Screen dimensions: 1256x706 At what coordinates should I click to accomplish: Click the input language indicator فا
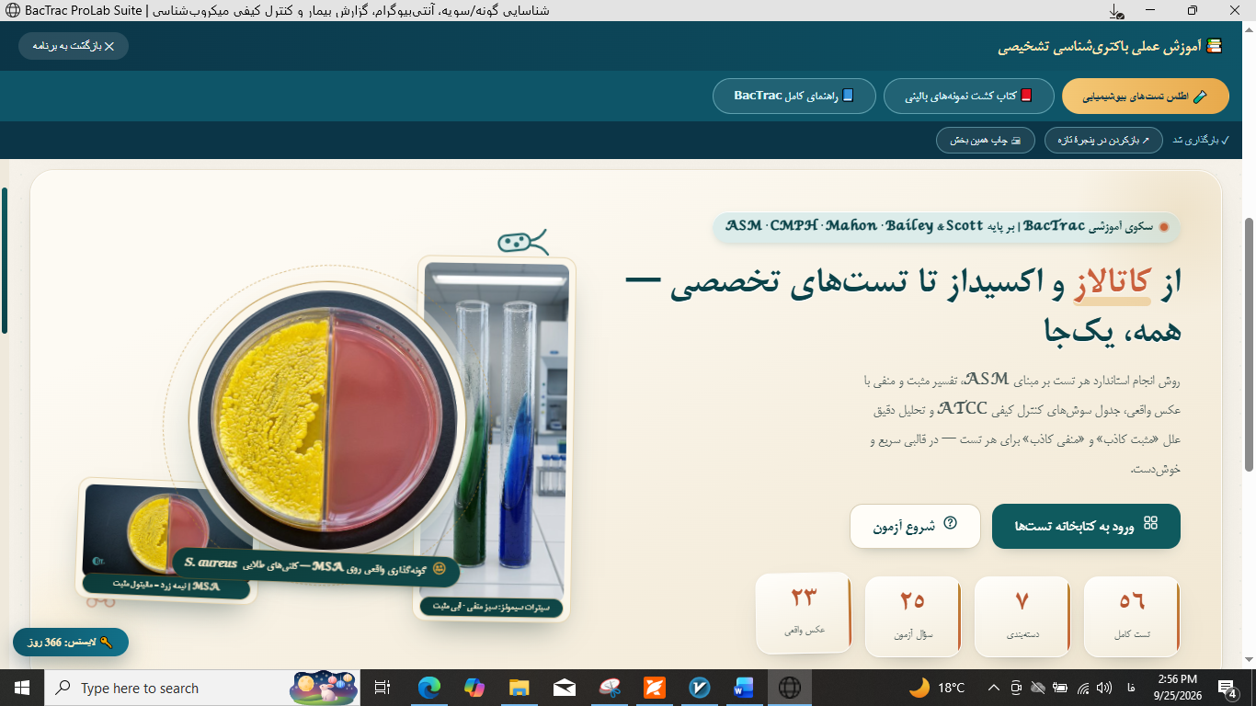[1131, 688]
